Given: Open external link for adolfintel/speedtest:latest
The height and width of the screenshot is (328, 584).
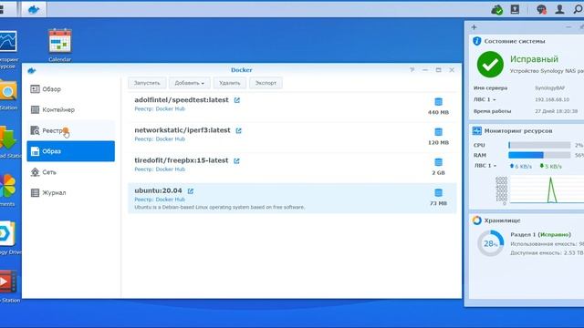Looking at the screenshot, I should pos(237,100).
